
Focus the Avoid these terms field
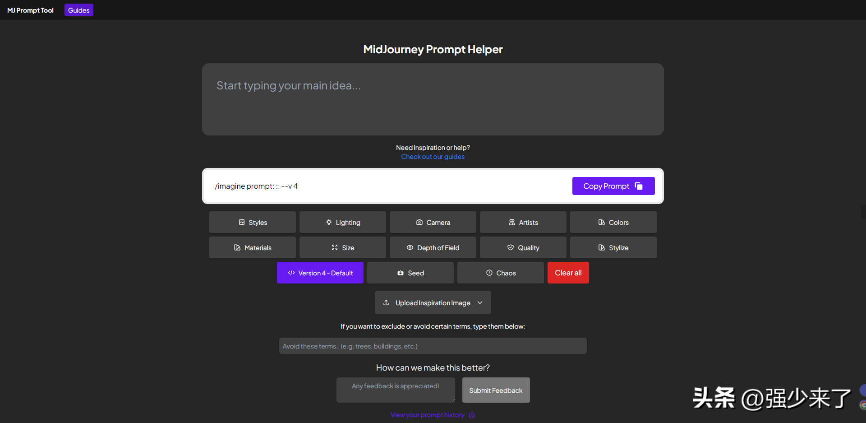click(433, 346)
